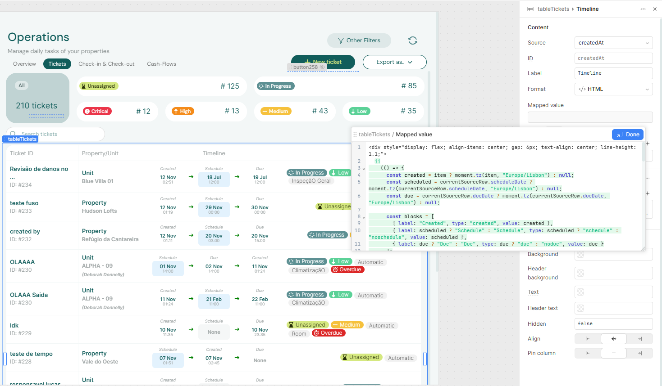Click the resize handle of Mapped value editor
Viewport: 662px width, 386px height.
point(643,249)
